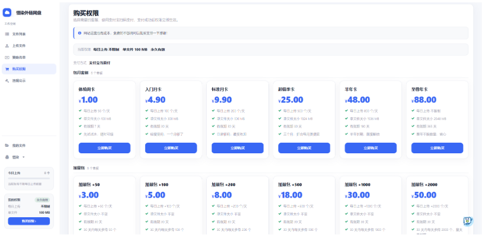Image resolution: width=482 pixels, height=235 pixels.
Task: Click the folder icon beside 我的文件
Action: 7,146
